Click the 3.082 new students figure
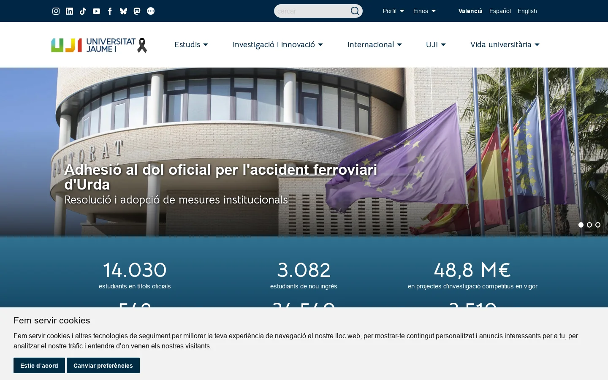This screenshot has height=380, width=608. [x=304, y=270]
